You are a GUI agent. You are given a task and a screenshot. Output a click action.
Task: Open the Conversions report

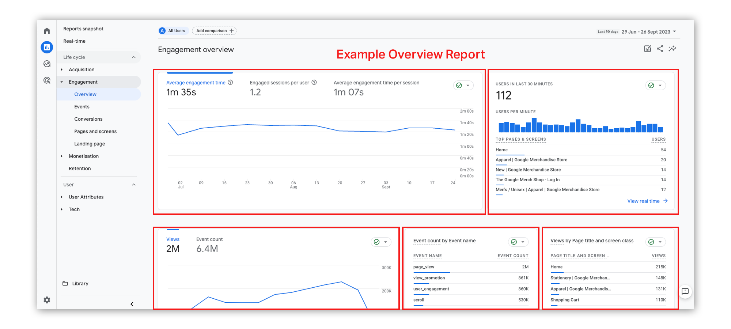point(88,119)
